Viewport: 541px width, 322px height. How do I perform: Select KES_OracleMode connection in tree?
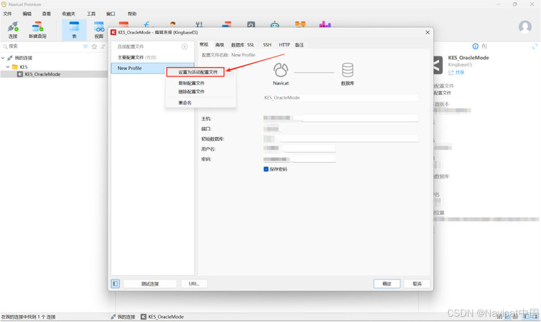pos(43,74)
